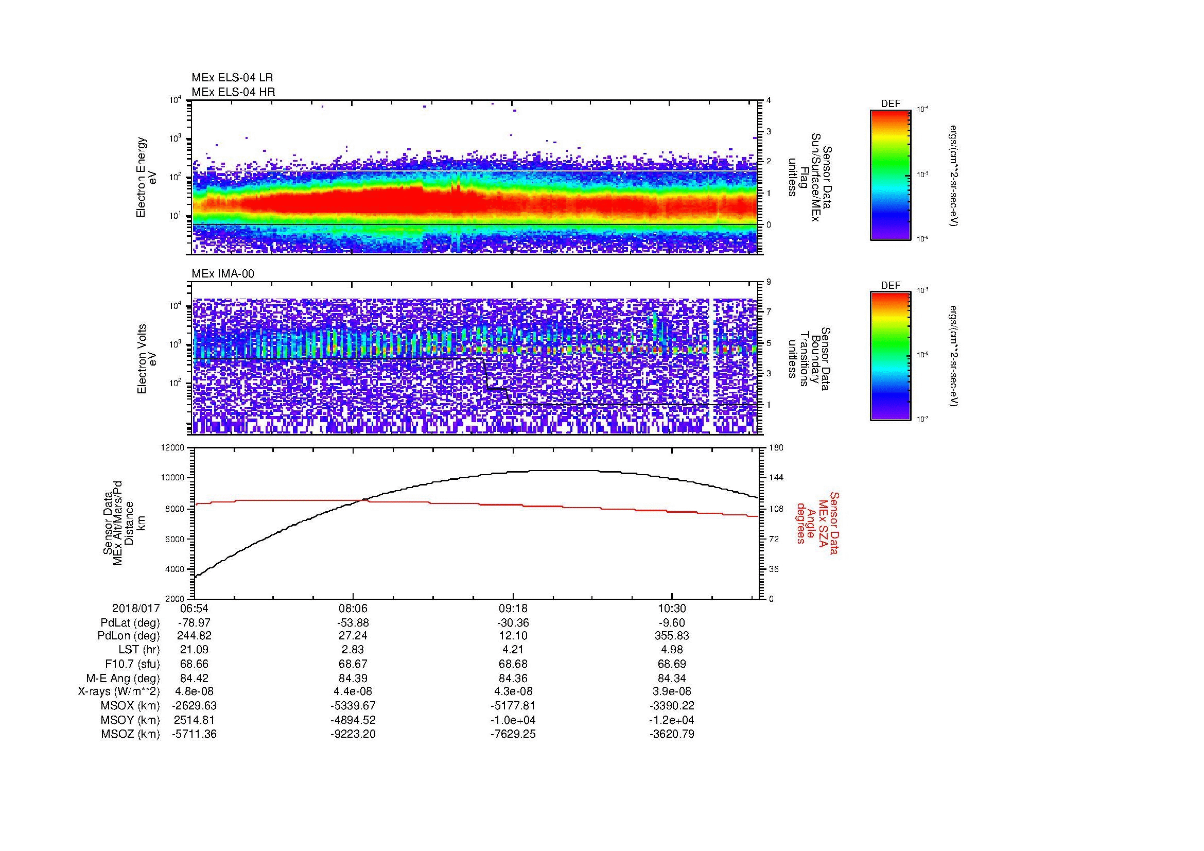Click the LST value '21.09'
The image size is (1204, 851).
(195, 650)
